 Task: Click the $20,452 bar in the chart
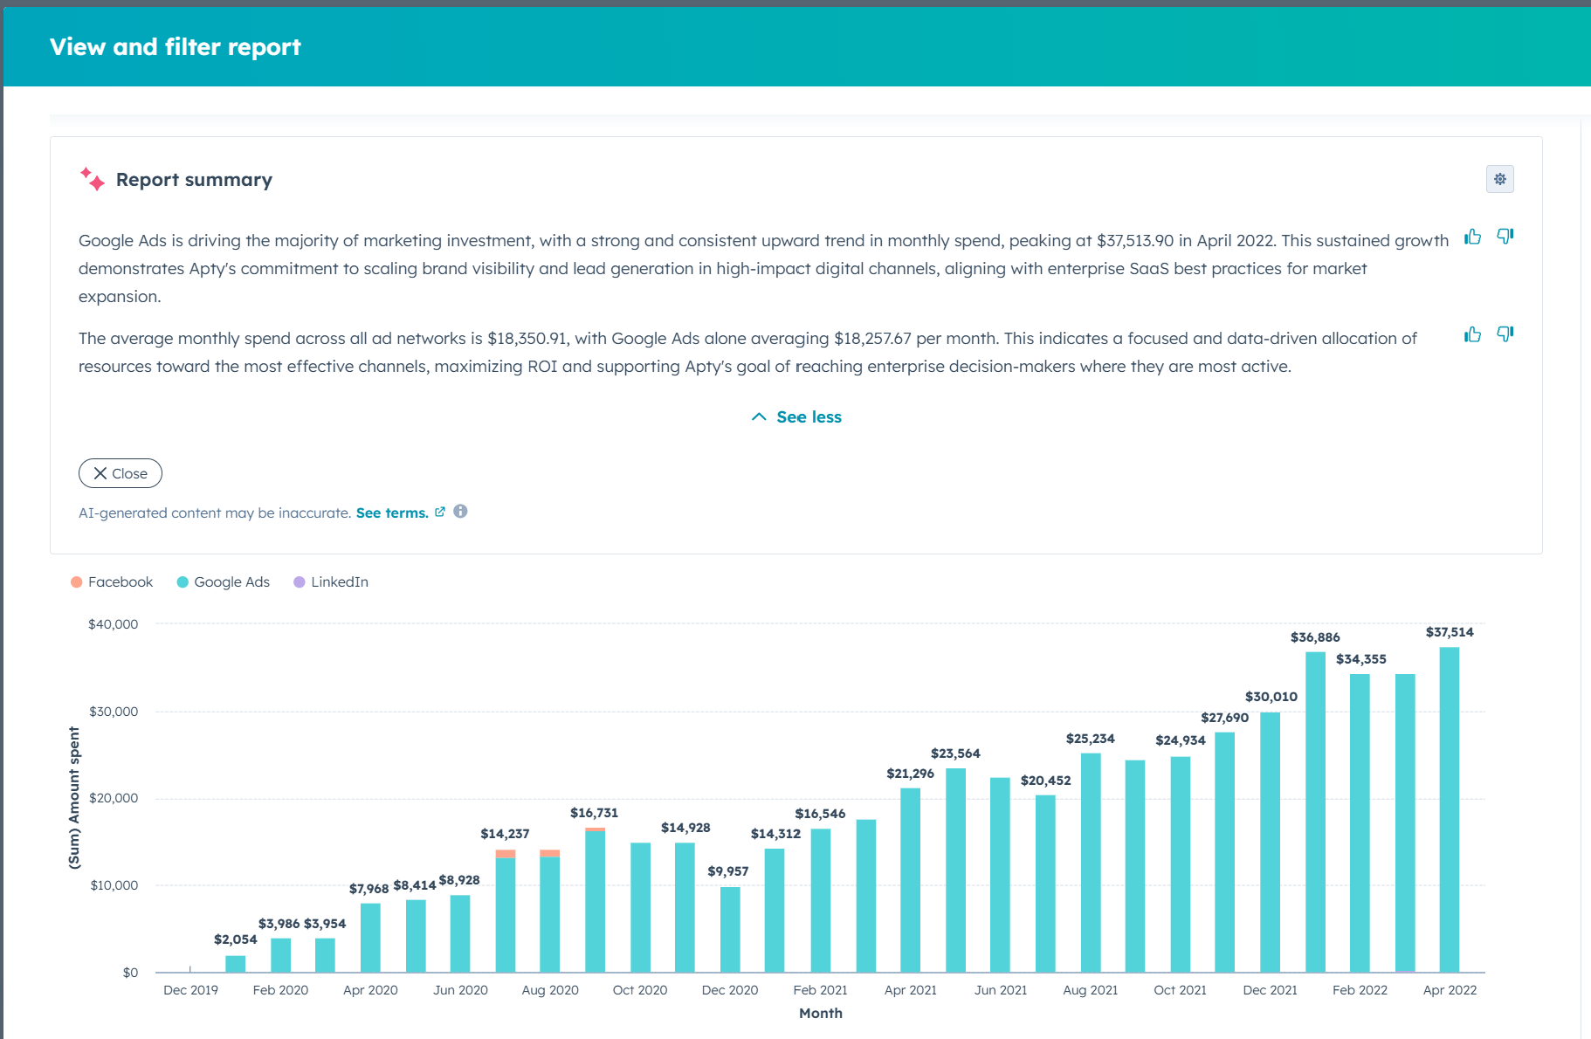1045,884
